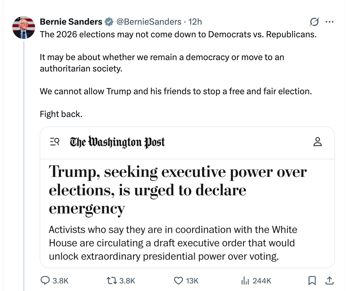Click the Bernie Sanders display name
Screen dimensions: 352x291
point(71,22)
